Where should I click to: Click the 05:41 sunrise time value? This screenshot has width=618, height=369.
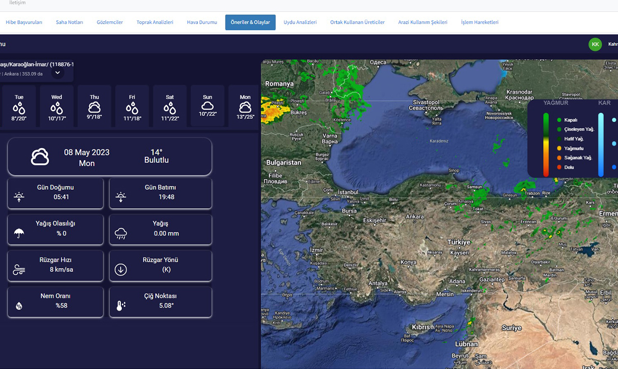(61, 197)
